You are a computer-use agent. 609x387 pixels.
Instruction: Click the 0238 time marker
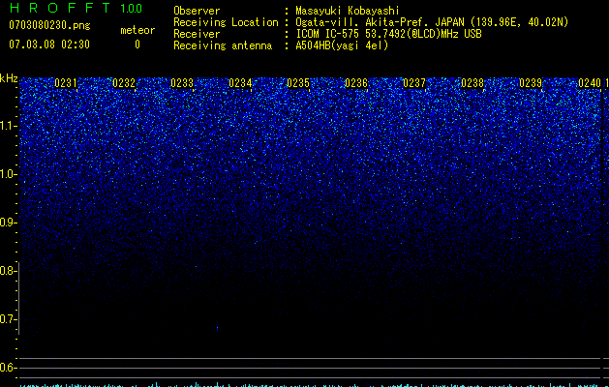[472, 83]
